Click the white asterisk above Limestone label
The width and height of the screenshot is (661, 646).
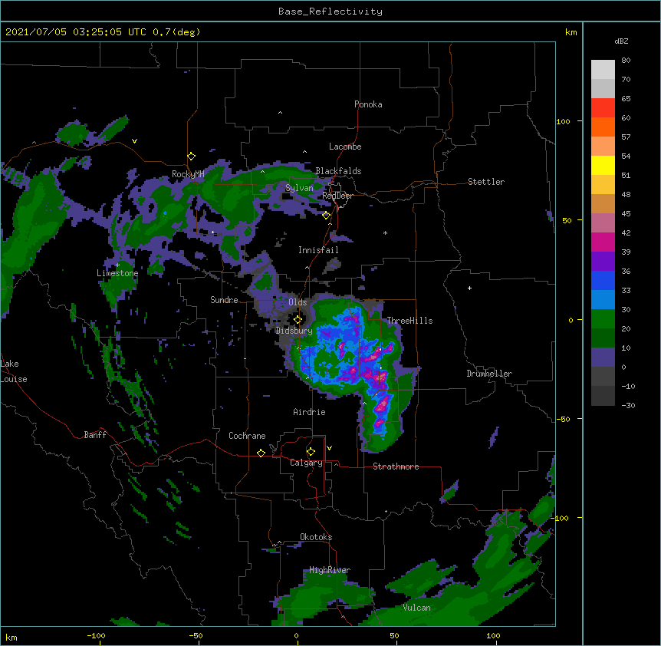[117, 265]
